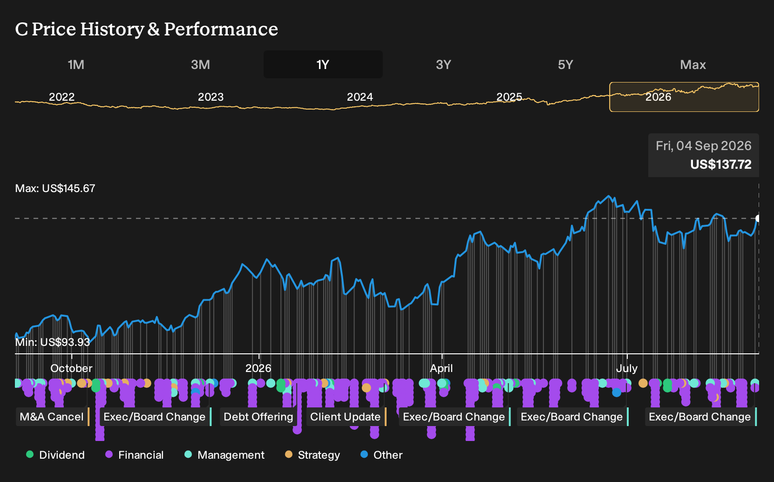
Task: Click the C Price History & Performance heading
Action: click(x=147, y=29)
